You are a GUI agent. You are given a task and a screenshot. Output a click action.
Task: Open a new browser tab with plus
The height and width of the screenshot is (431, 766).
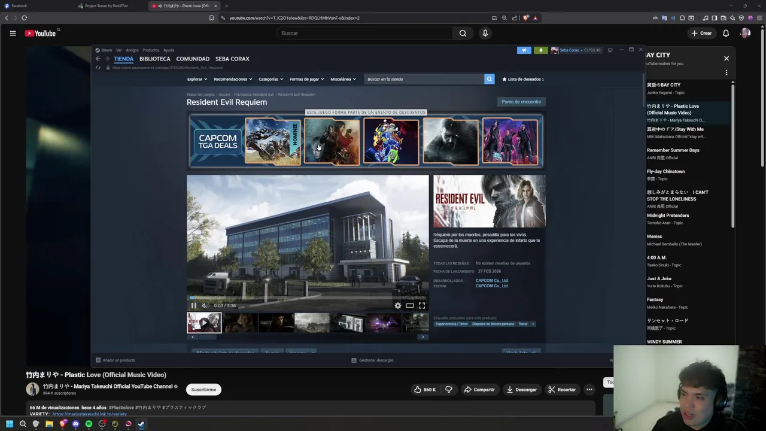[x=227, y=6]
